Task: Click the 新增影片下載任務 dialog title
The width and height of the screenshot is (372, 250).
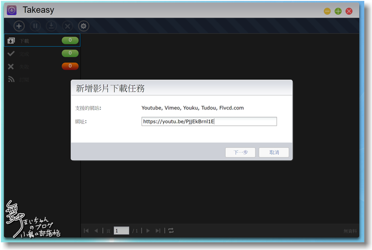Action: (110, 88)
